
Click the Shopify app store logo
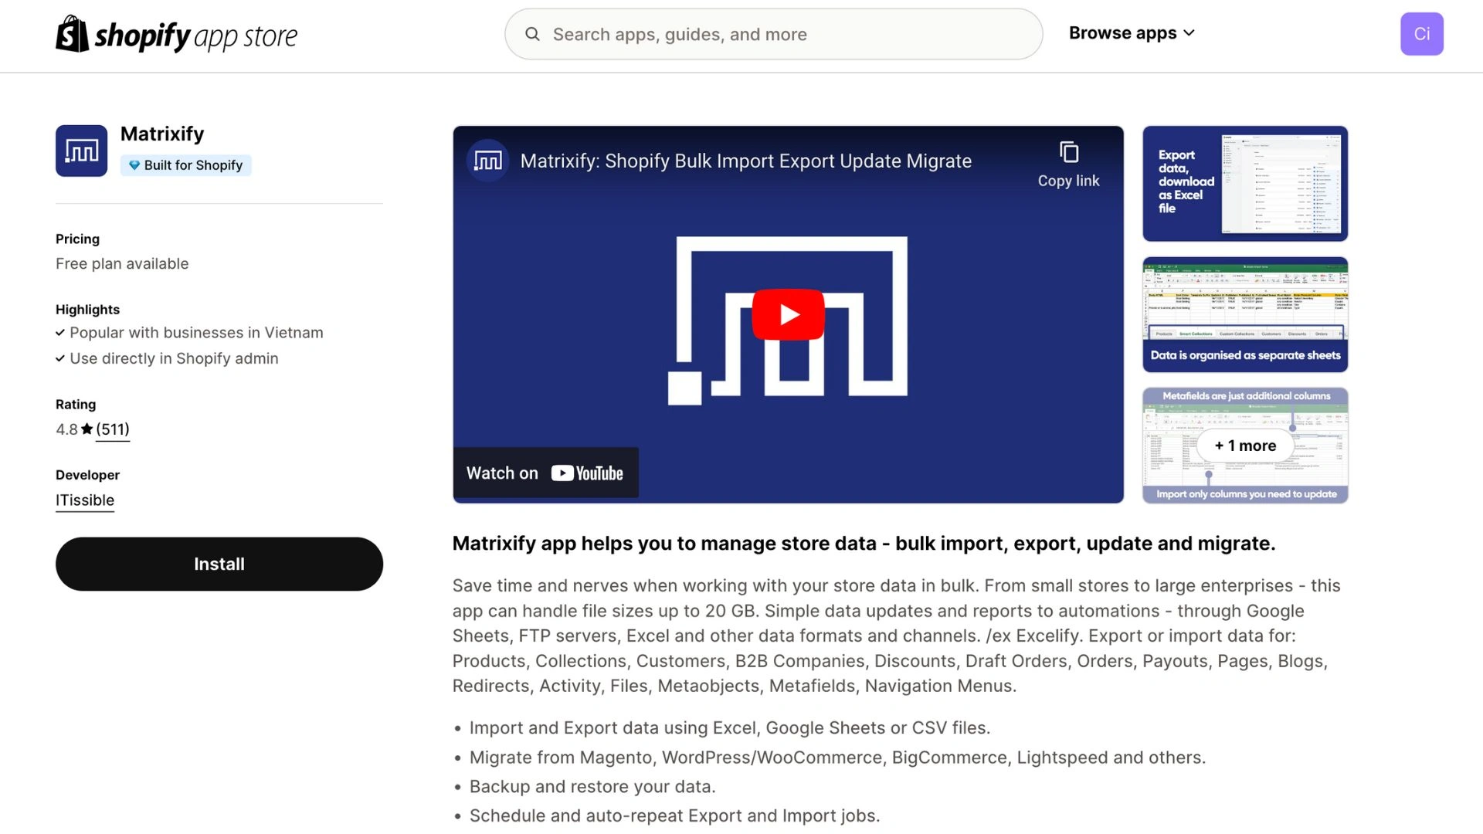[x=176, y=34]
